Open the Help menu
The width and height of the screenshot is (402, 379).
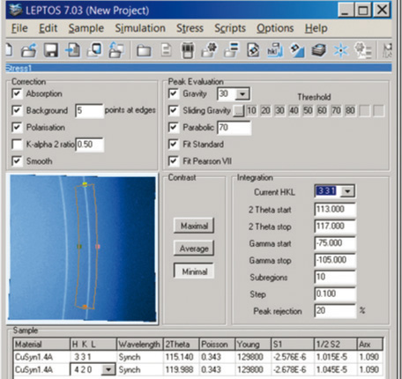[316, 28]
